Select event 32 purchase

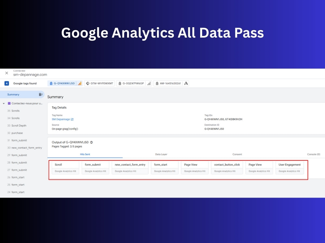pyautogui.click(x=15, y=133)
